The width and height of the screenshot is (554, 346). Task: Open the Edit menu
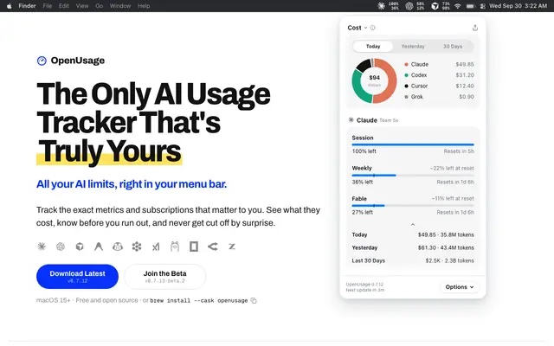point(64,6)
